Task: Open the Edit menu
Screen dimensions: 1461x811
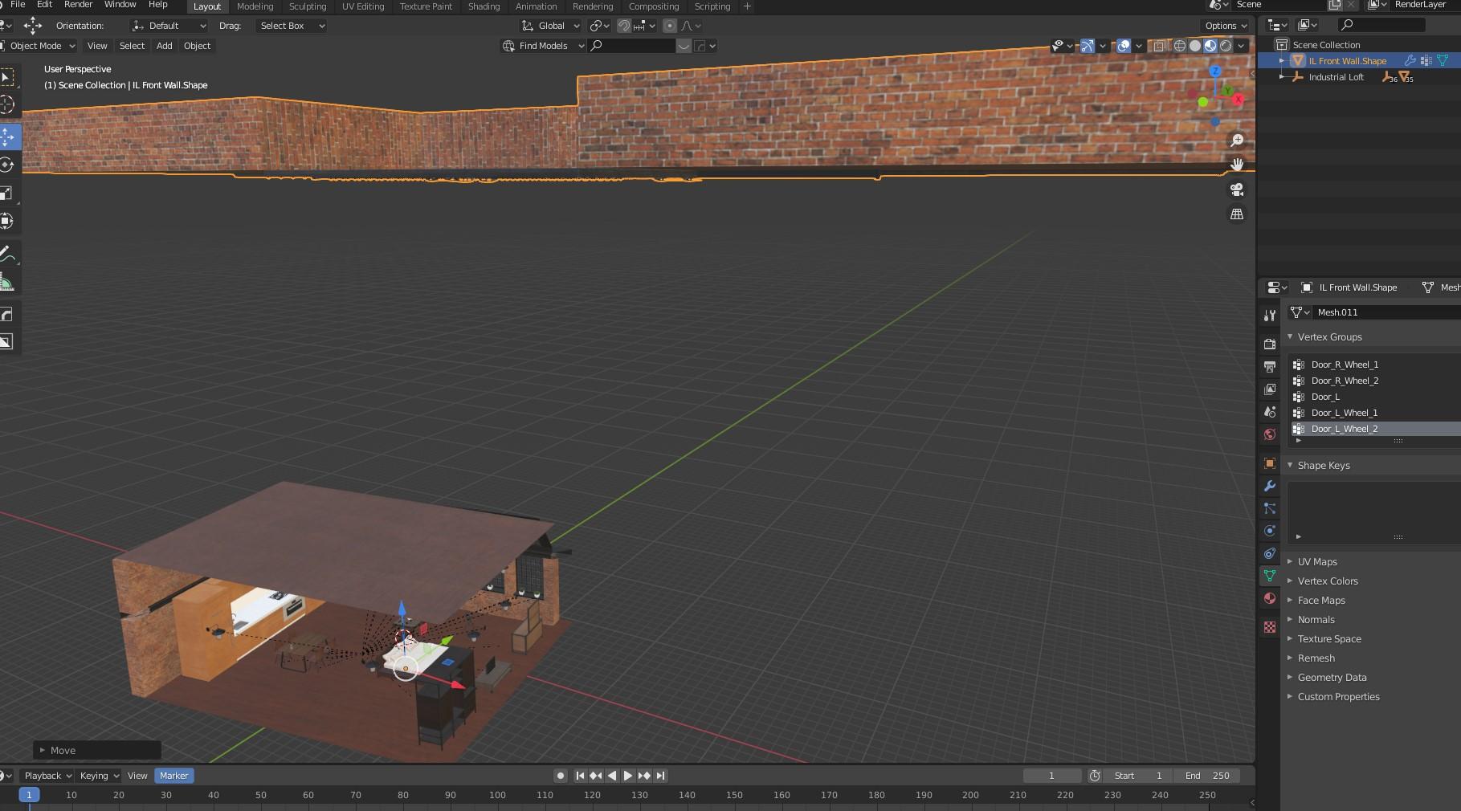Action: (x=45, y=5)
